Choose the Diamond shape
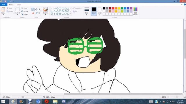 (55, 11)
